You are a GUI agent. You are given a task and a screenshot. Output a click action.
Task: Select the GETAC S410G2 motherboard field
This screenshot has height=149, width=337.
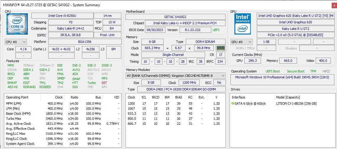tap(175, 17)
